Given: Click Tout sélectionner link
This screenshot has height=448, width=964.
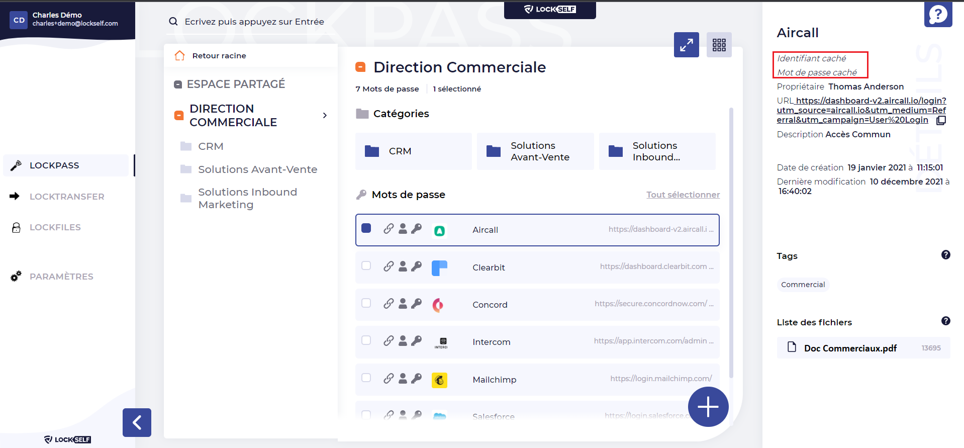Looking at the screenshot, I should tap(683, 195).
